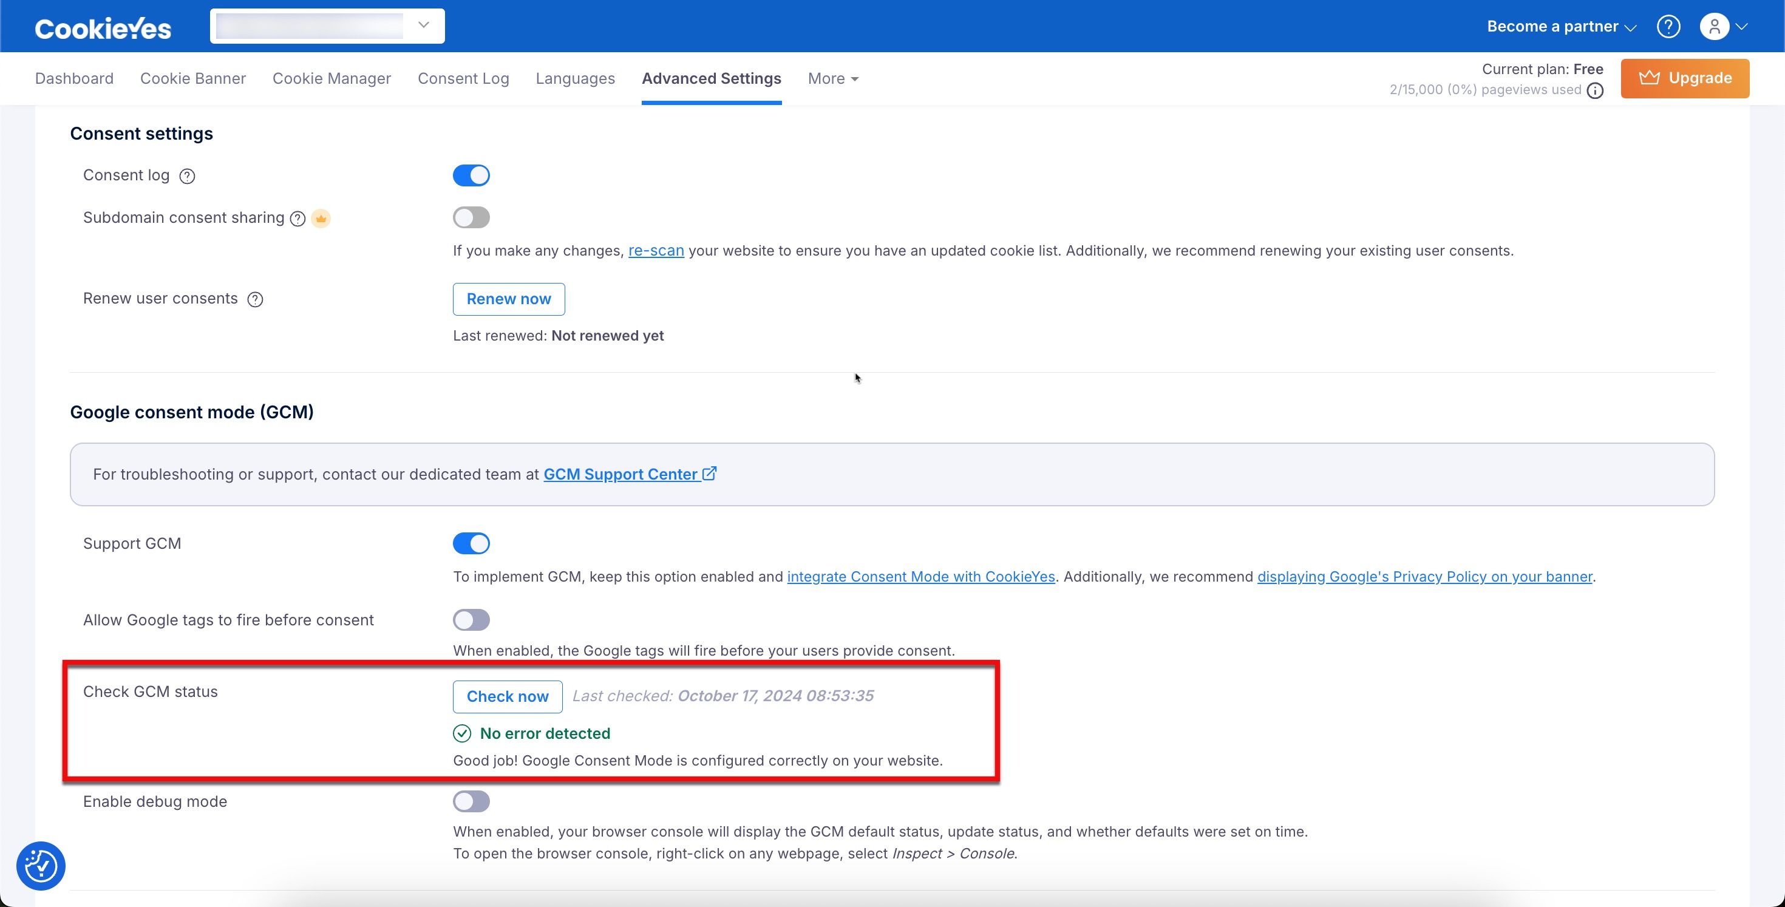Open the user account avatar icon
Image resolution: width=1785 pixels, height=907 pixels.
pyautogui.click(x=1715, y=26)
